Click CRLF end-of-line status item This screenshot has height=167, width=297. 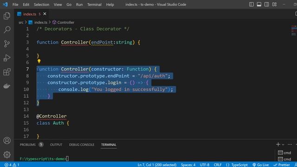pos(218,165)
